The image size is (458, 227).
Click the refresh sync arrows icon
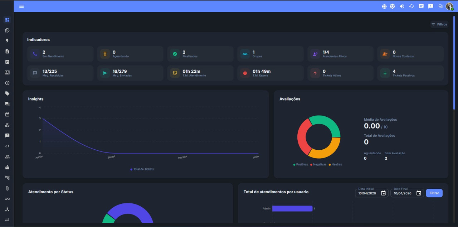click(x=411, y=6)
